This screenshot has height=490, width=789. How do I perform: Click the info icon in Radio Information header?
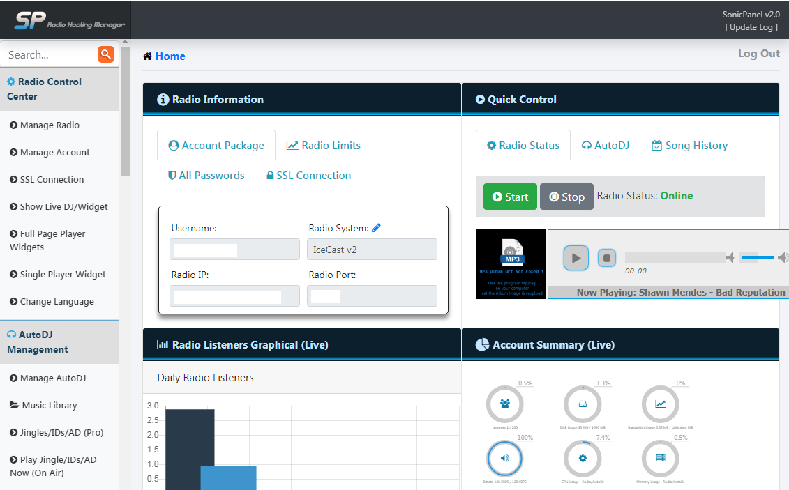pos(163,100)
